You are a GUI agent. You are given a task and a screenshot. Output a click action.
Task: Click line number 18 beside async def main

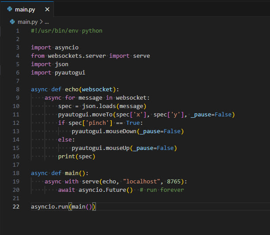tap(17, 173)
